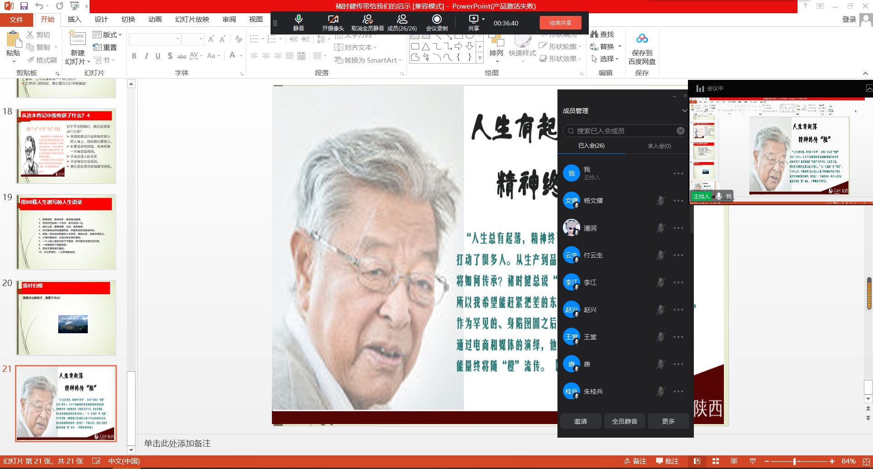Image resolution: width=873 pixels, height=469 pixels.
Task: Click the mute microphone icon in meeting toolbar
Action: (298, 19)
